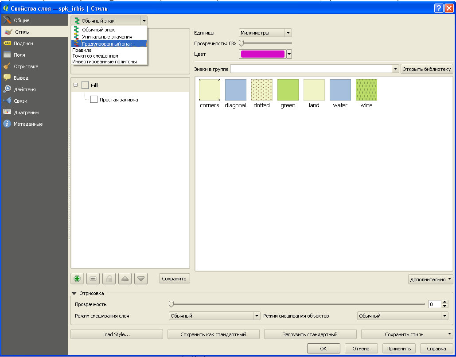The height and width of the screenshot is (357, 456).
Task: Select Градуированный знак from renderer list
Action: point(107,44)
